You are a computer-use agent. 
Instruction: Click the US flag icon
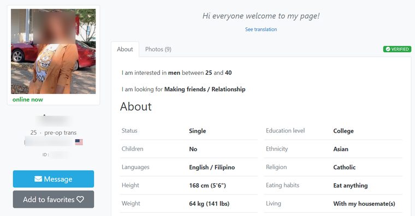coord(79,142)
